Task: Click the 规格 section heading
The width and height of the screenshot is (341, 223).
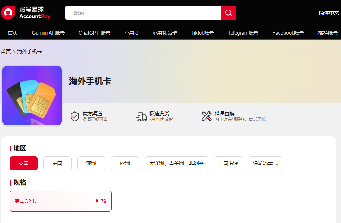Action: tap(20, 182)
